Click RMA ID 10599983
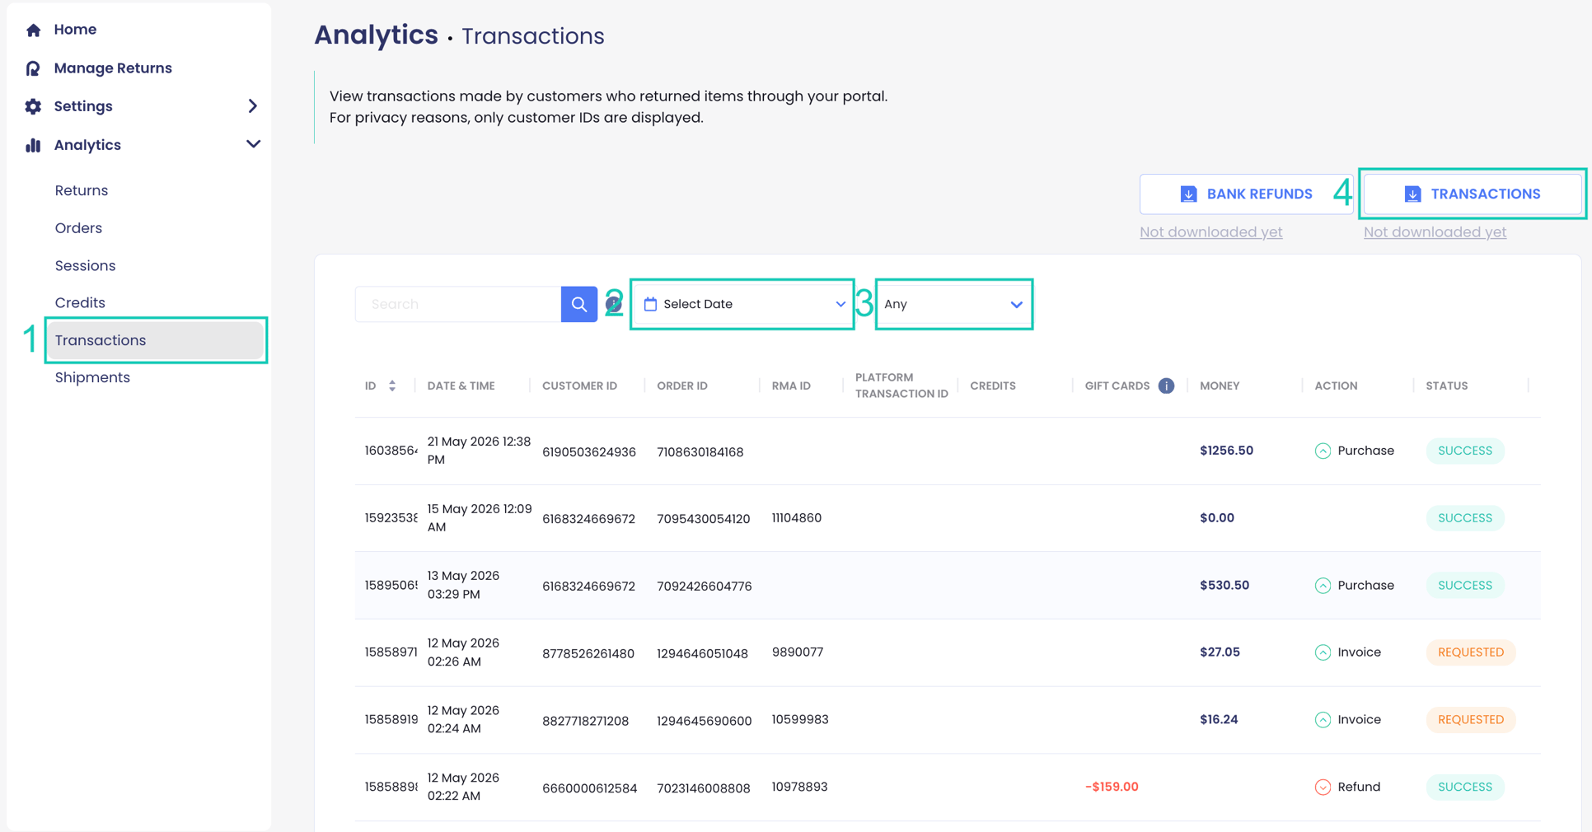 coord(799,720)
